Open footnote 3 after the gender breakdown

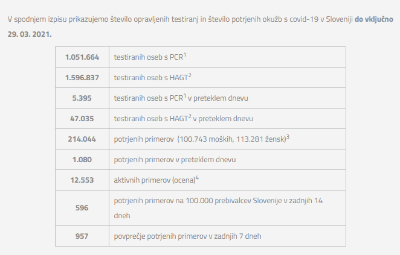tap(288, 136)
